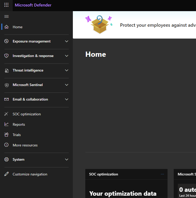Select Customize navigation option
Image resolution: width=196 pixels, height=198 pixels.
(30, 174)
